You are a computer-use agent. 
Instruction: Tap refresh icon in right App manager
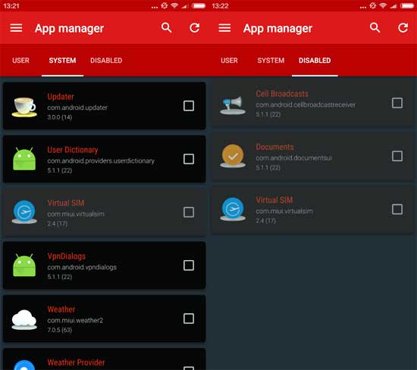[x=403, y=27]
